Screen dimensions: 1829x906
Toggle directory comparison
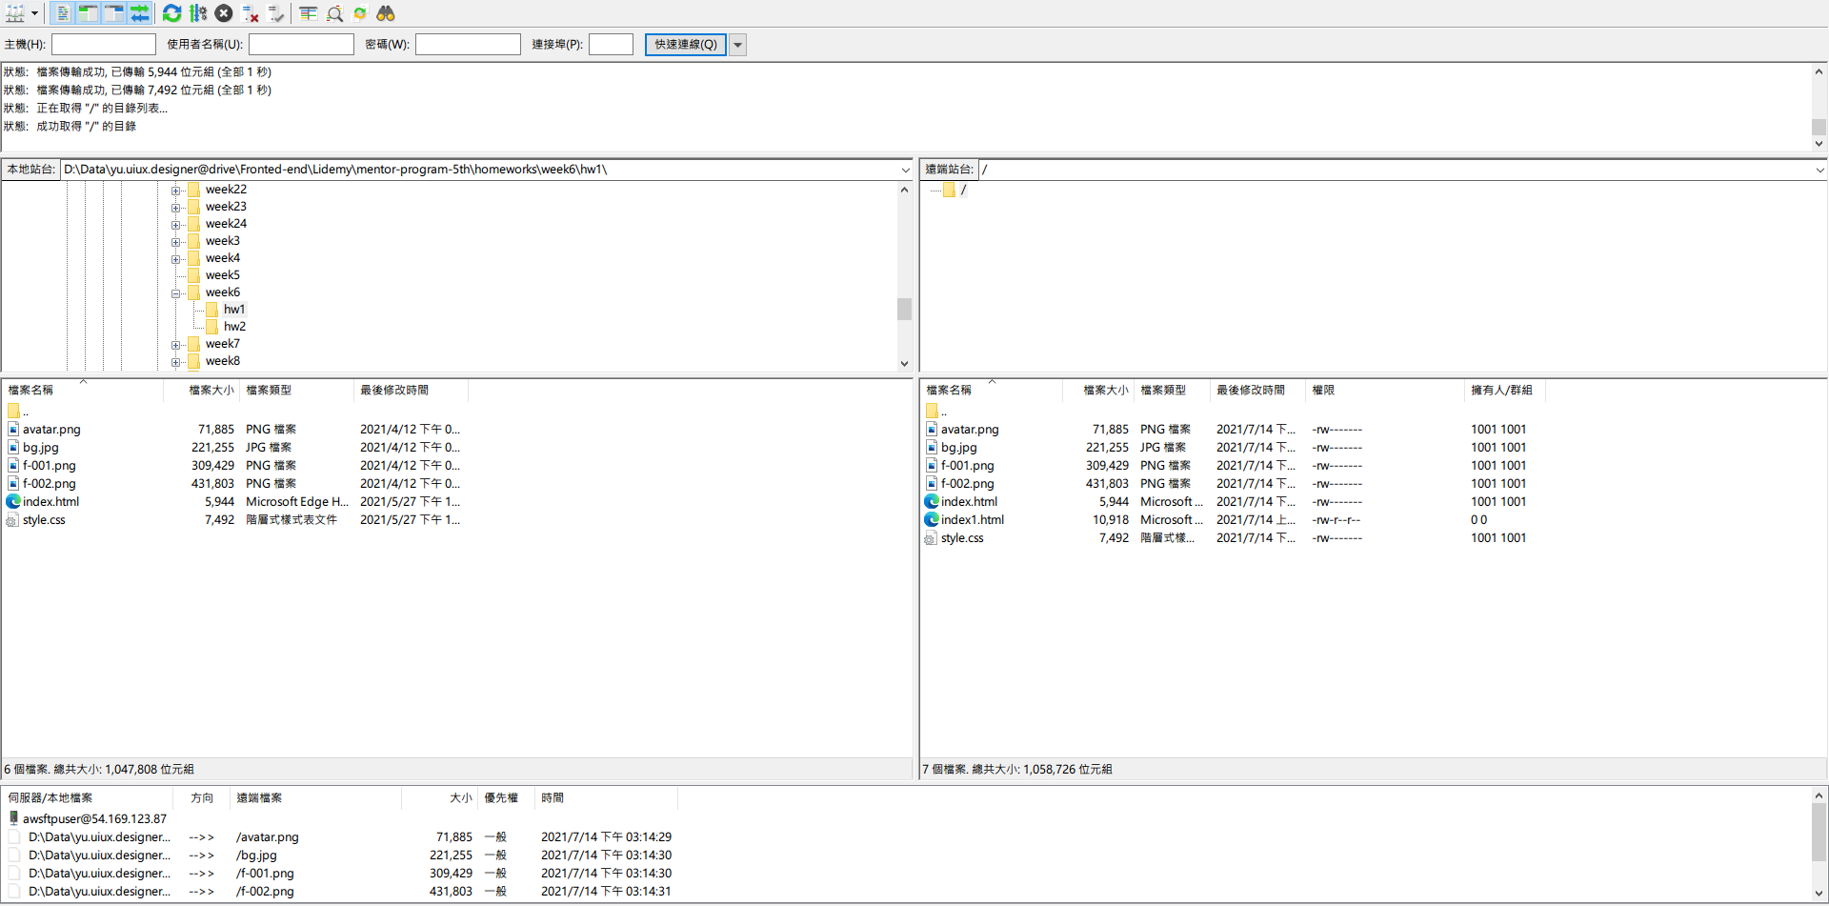(x=334, y=13)
